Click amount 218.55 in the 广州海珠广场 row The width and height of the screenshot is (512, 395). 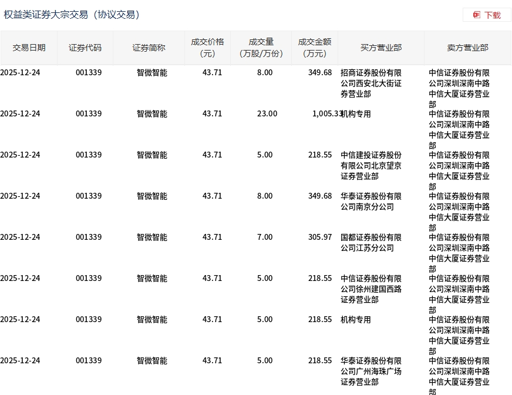(320, 361)
